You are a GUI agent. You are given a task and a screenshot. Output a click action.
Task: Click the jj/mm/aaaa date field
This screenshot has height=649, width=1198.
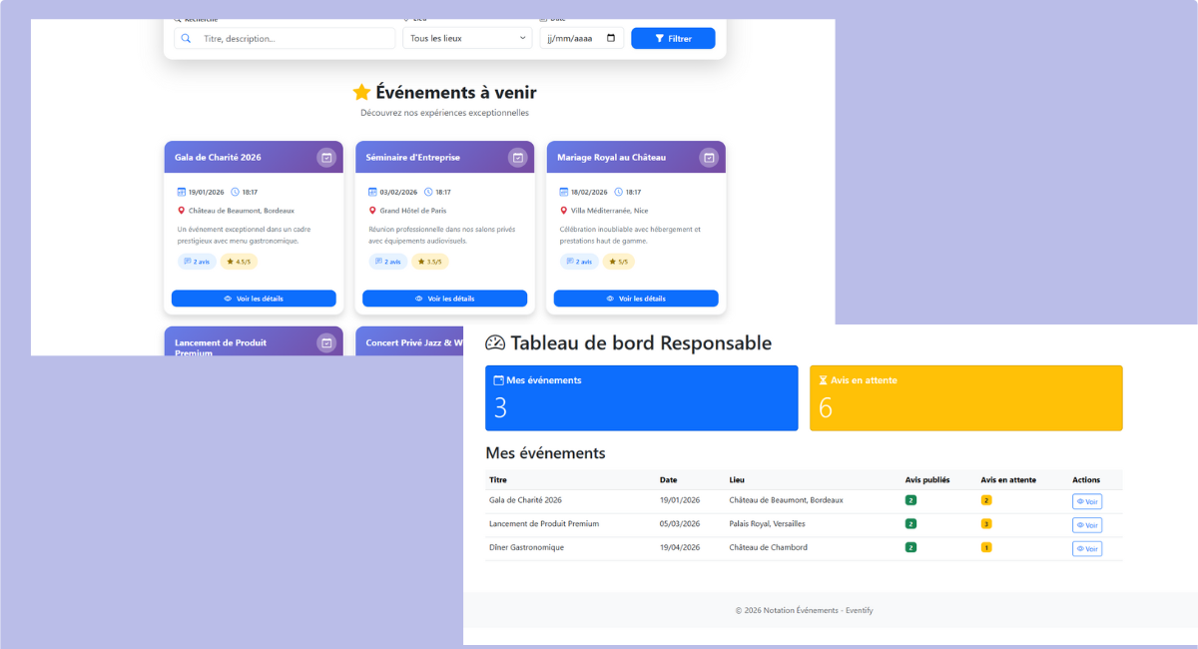(x=573, y=38)
